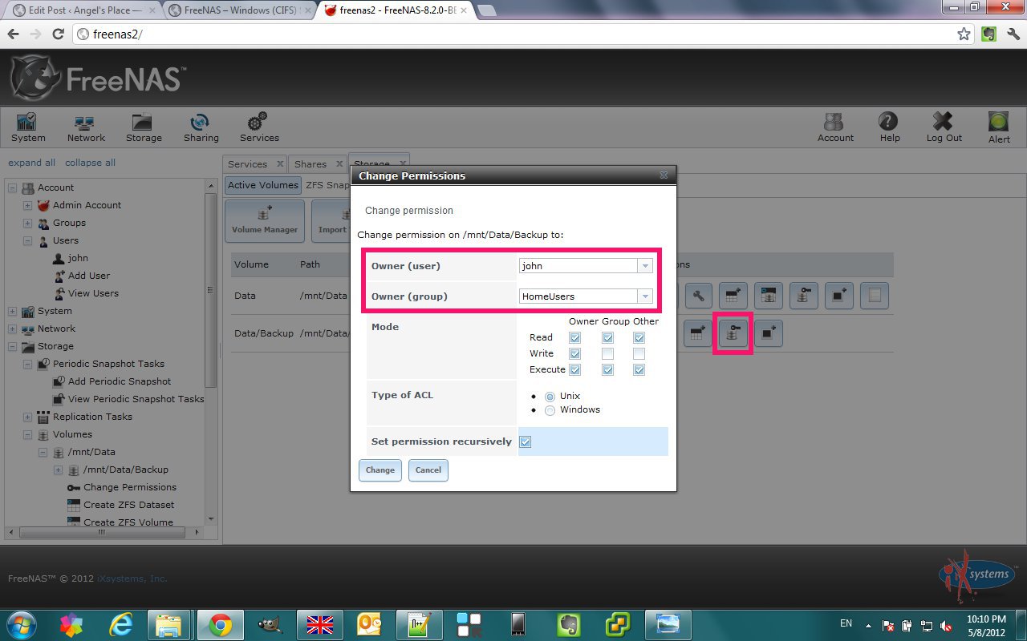Collapse the Account tree node

coord(12,187)
